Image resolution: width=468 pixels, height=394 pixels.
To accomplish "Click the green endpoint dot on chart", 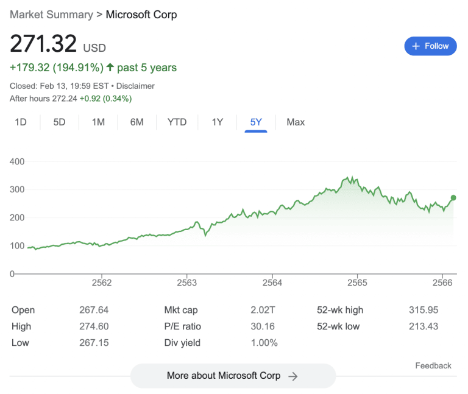I will tap(453, 198).
